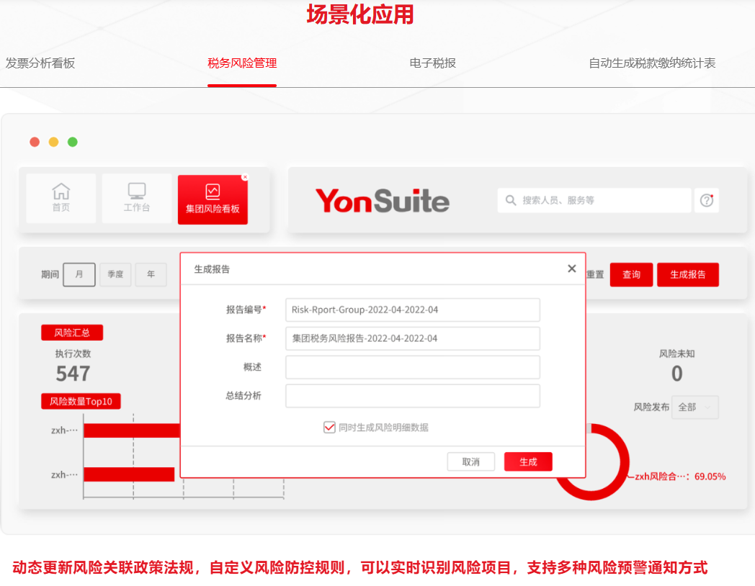755x586 pixels.
Task: Click the YonSuite logo
Action: (382, 201)
